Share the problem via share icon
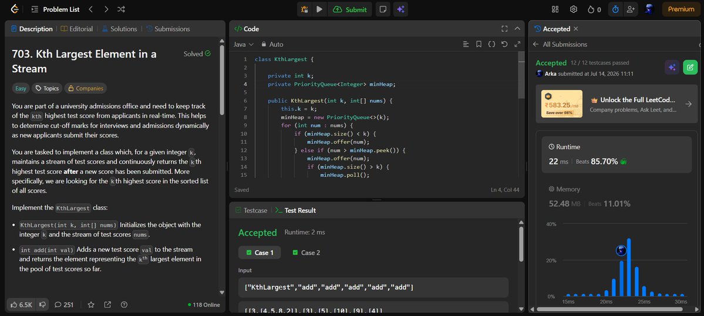 coord(108,304)
